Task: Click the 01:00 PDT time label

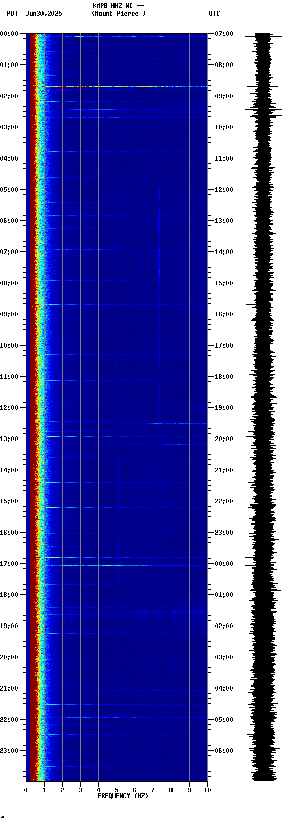Action: click(9, 65)
